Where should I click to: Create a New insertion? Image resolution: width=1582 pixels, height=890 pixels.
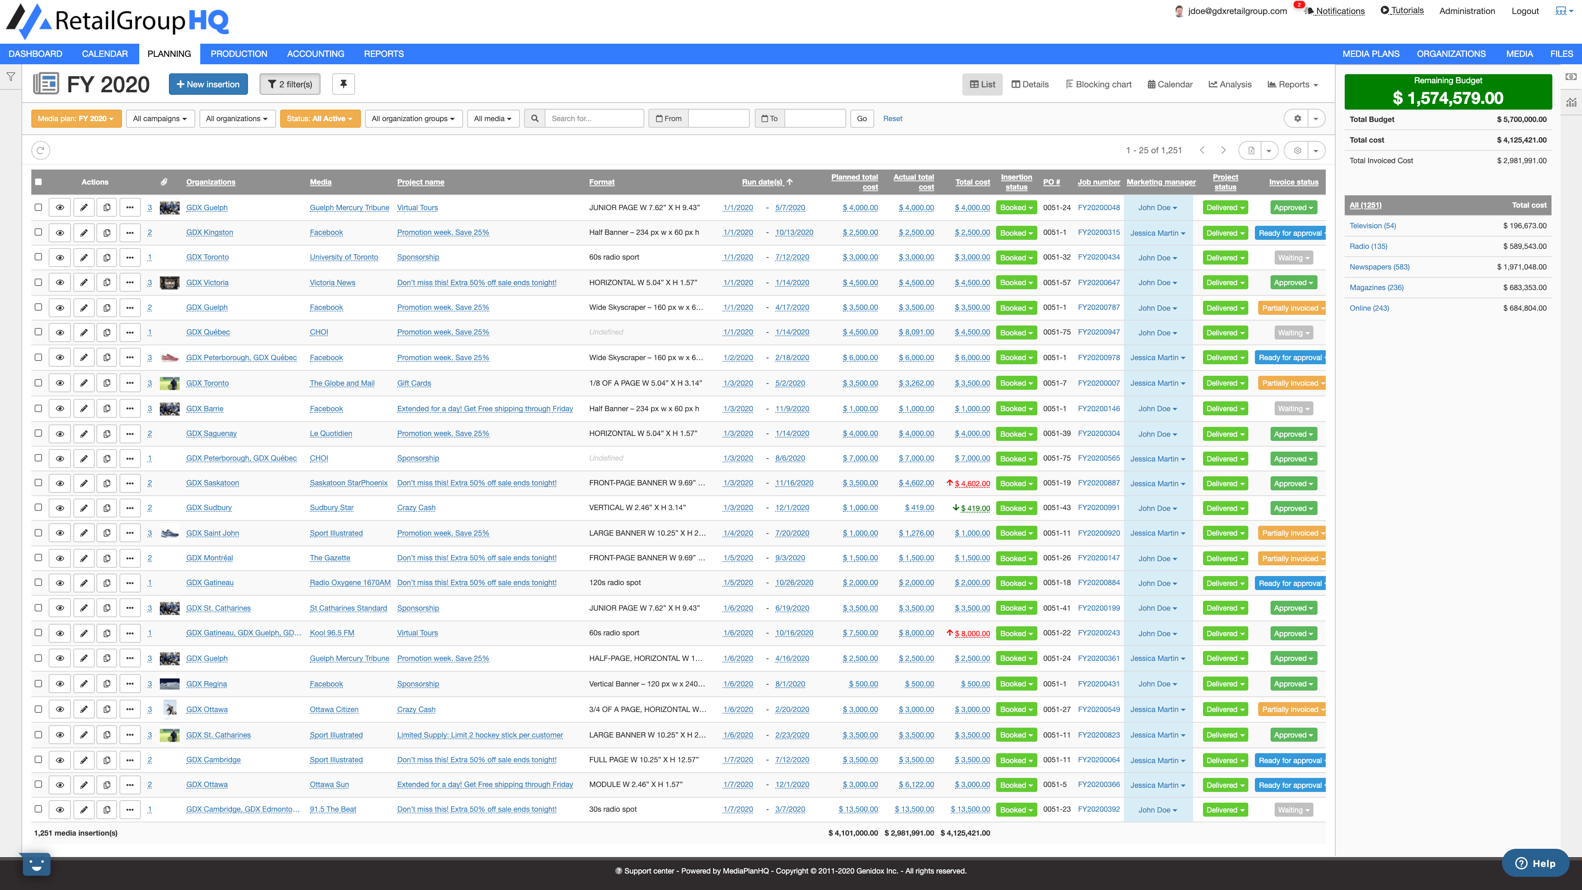point(208,84)
